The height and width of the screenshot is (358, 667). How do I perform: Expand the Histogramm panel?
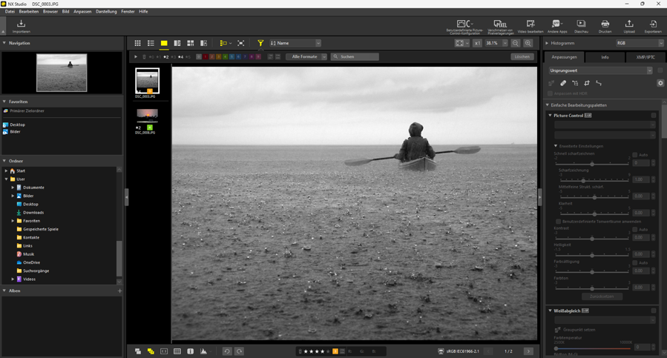tap(548, 43)
